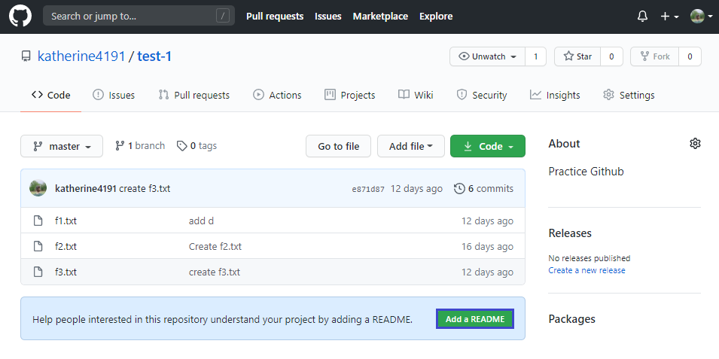Click the file icon beside f2.txt
This screenshot has width=719, height=359.
click(38, 246)
